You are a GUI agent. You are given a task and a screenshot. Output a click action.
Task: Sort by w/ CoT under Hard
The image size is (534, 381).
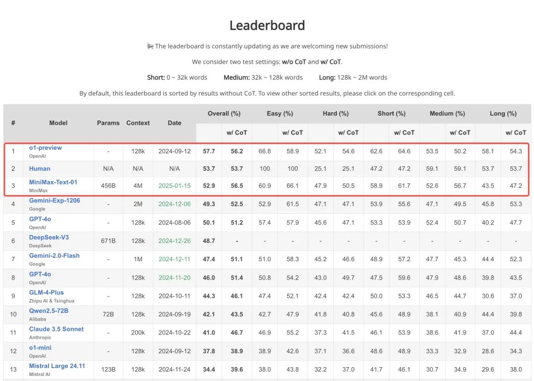point(349,133)
